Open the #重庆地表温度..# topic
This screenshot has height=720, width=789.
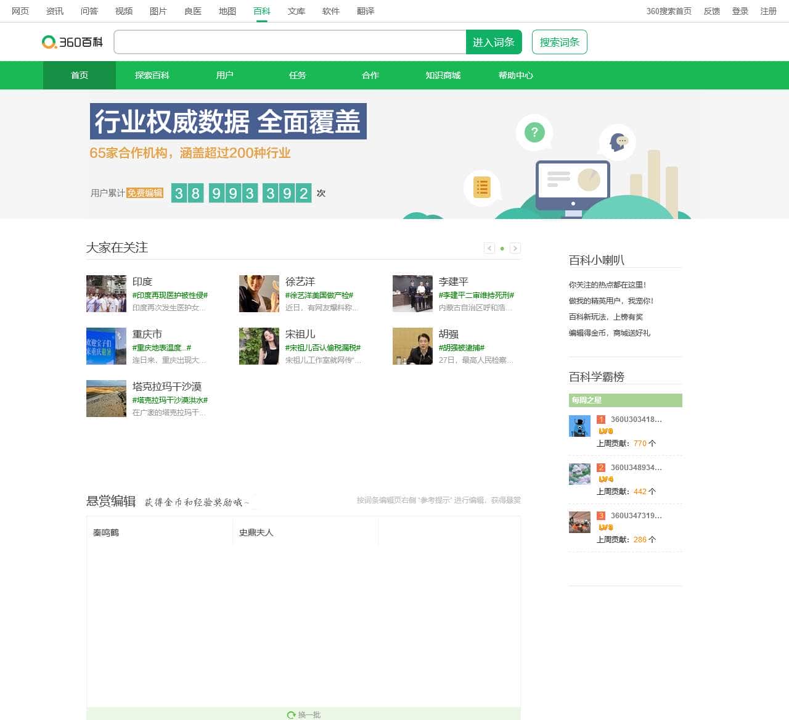tap(161, 348)
